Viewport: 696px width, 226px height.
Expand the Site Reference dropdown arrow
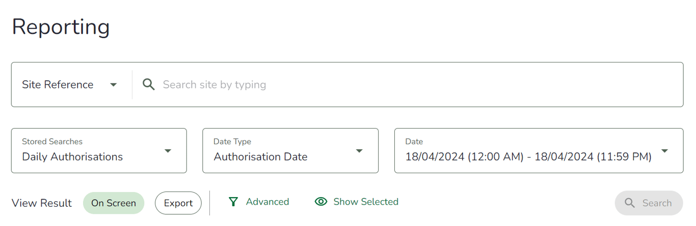(114, 85)
